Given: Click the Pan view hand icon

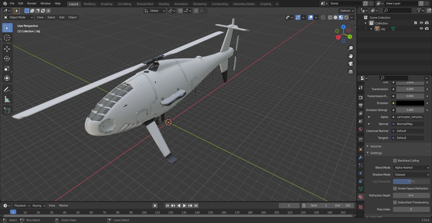Looking at the screenshot, I should point(350,56).
